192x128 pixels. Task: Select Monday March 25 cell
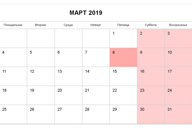coord(13,114)
